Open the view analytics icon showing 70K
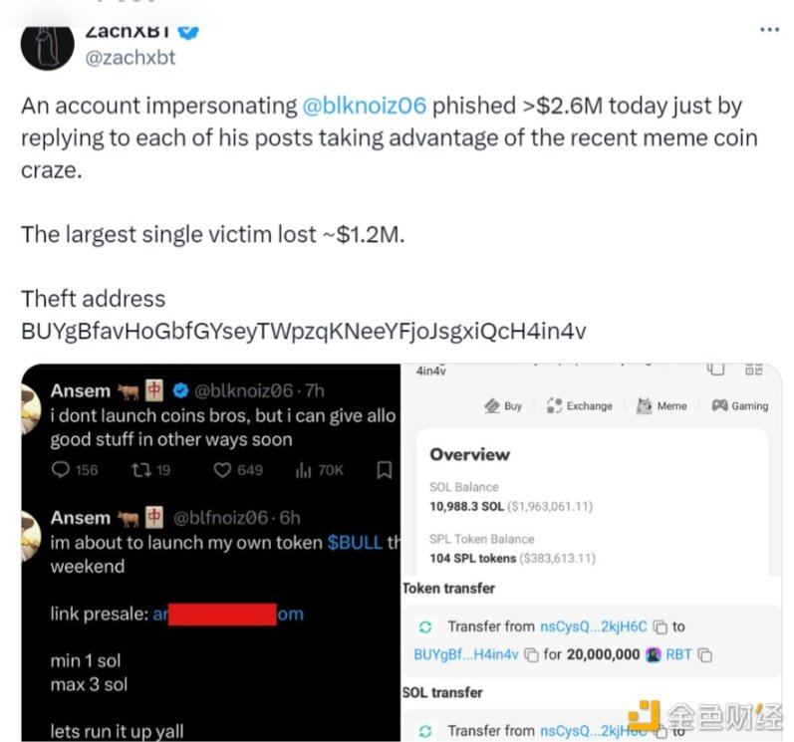This screenshot has width=794, height=742. (x=303, y=470)
